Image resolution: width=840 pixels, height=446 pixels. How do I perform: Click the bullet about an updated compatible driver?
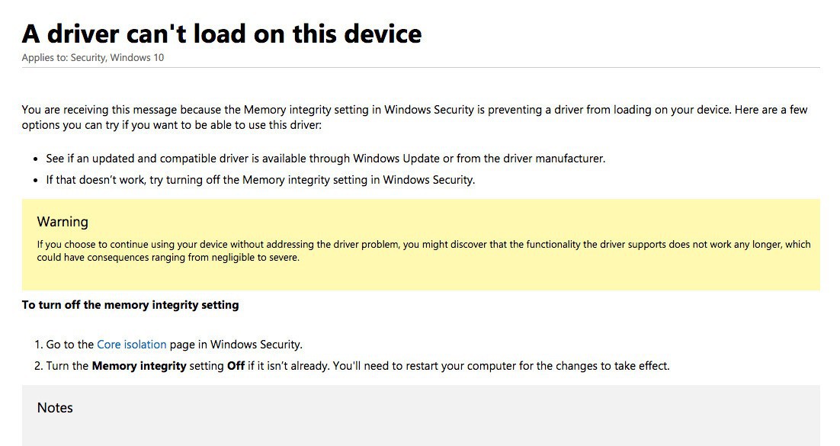click(x=325, y=159)
